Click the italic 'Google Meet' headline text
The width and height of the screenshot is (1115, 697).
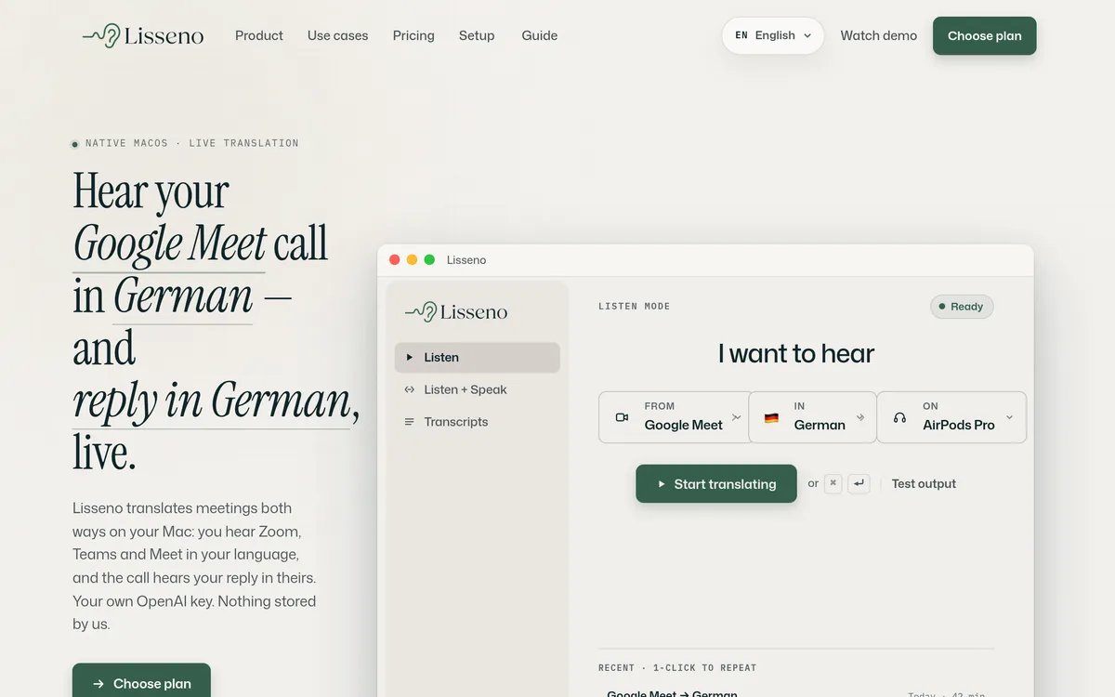[x=170, y=244]
